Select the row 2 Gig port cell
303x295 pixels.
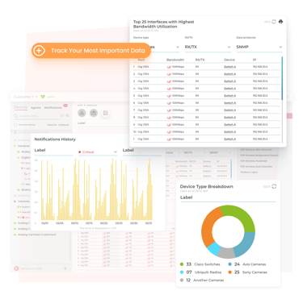pos(143,74)
